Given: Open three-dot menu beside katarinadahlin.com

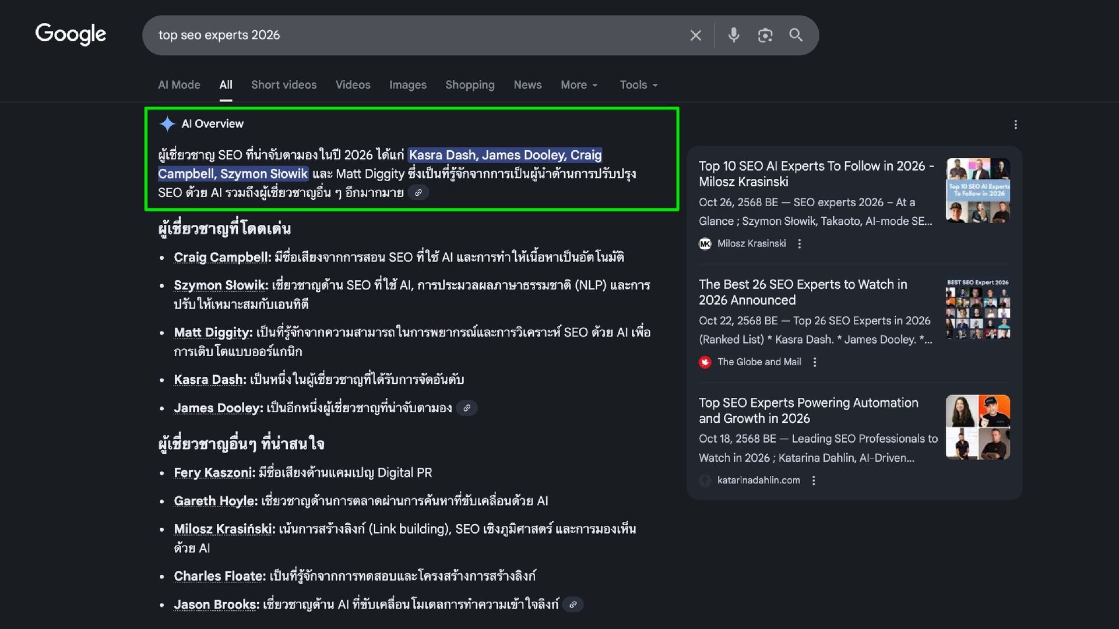Looking at the screenshot, I should [x=814, y=480].
